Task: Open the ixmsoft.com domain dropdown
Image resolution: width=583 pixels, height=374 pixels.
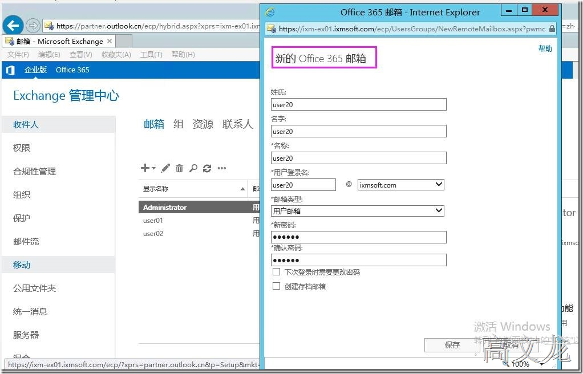Action: [401, 185]
